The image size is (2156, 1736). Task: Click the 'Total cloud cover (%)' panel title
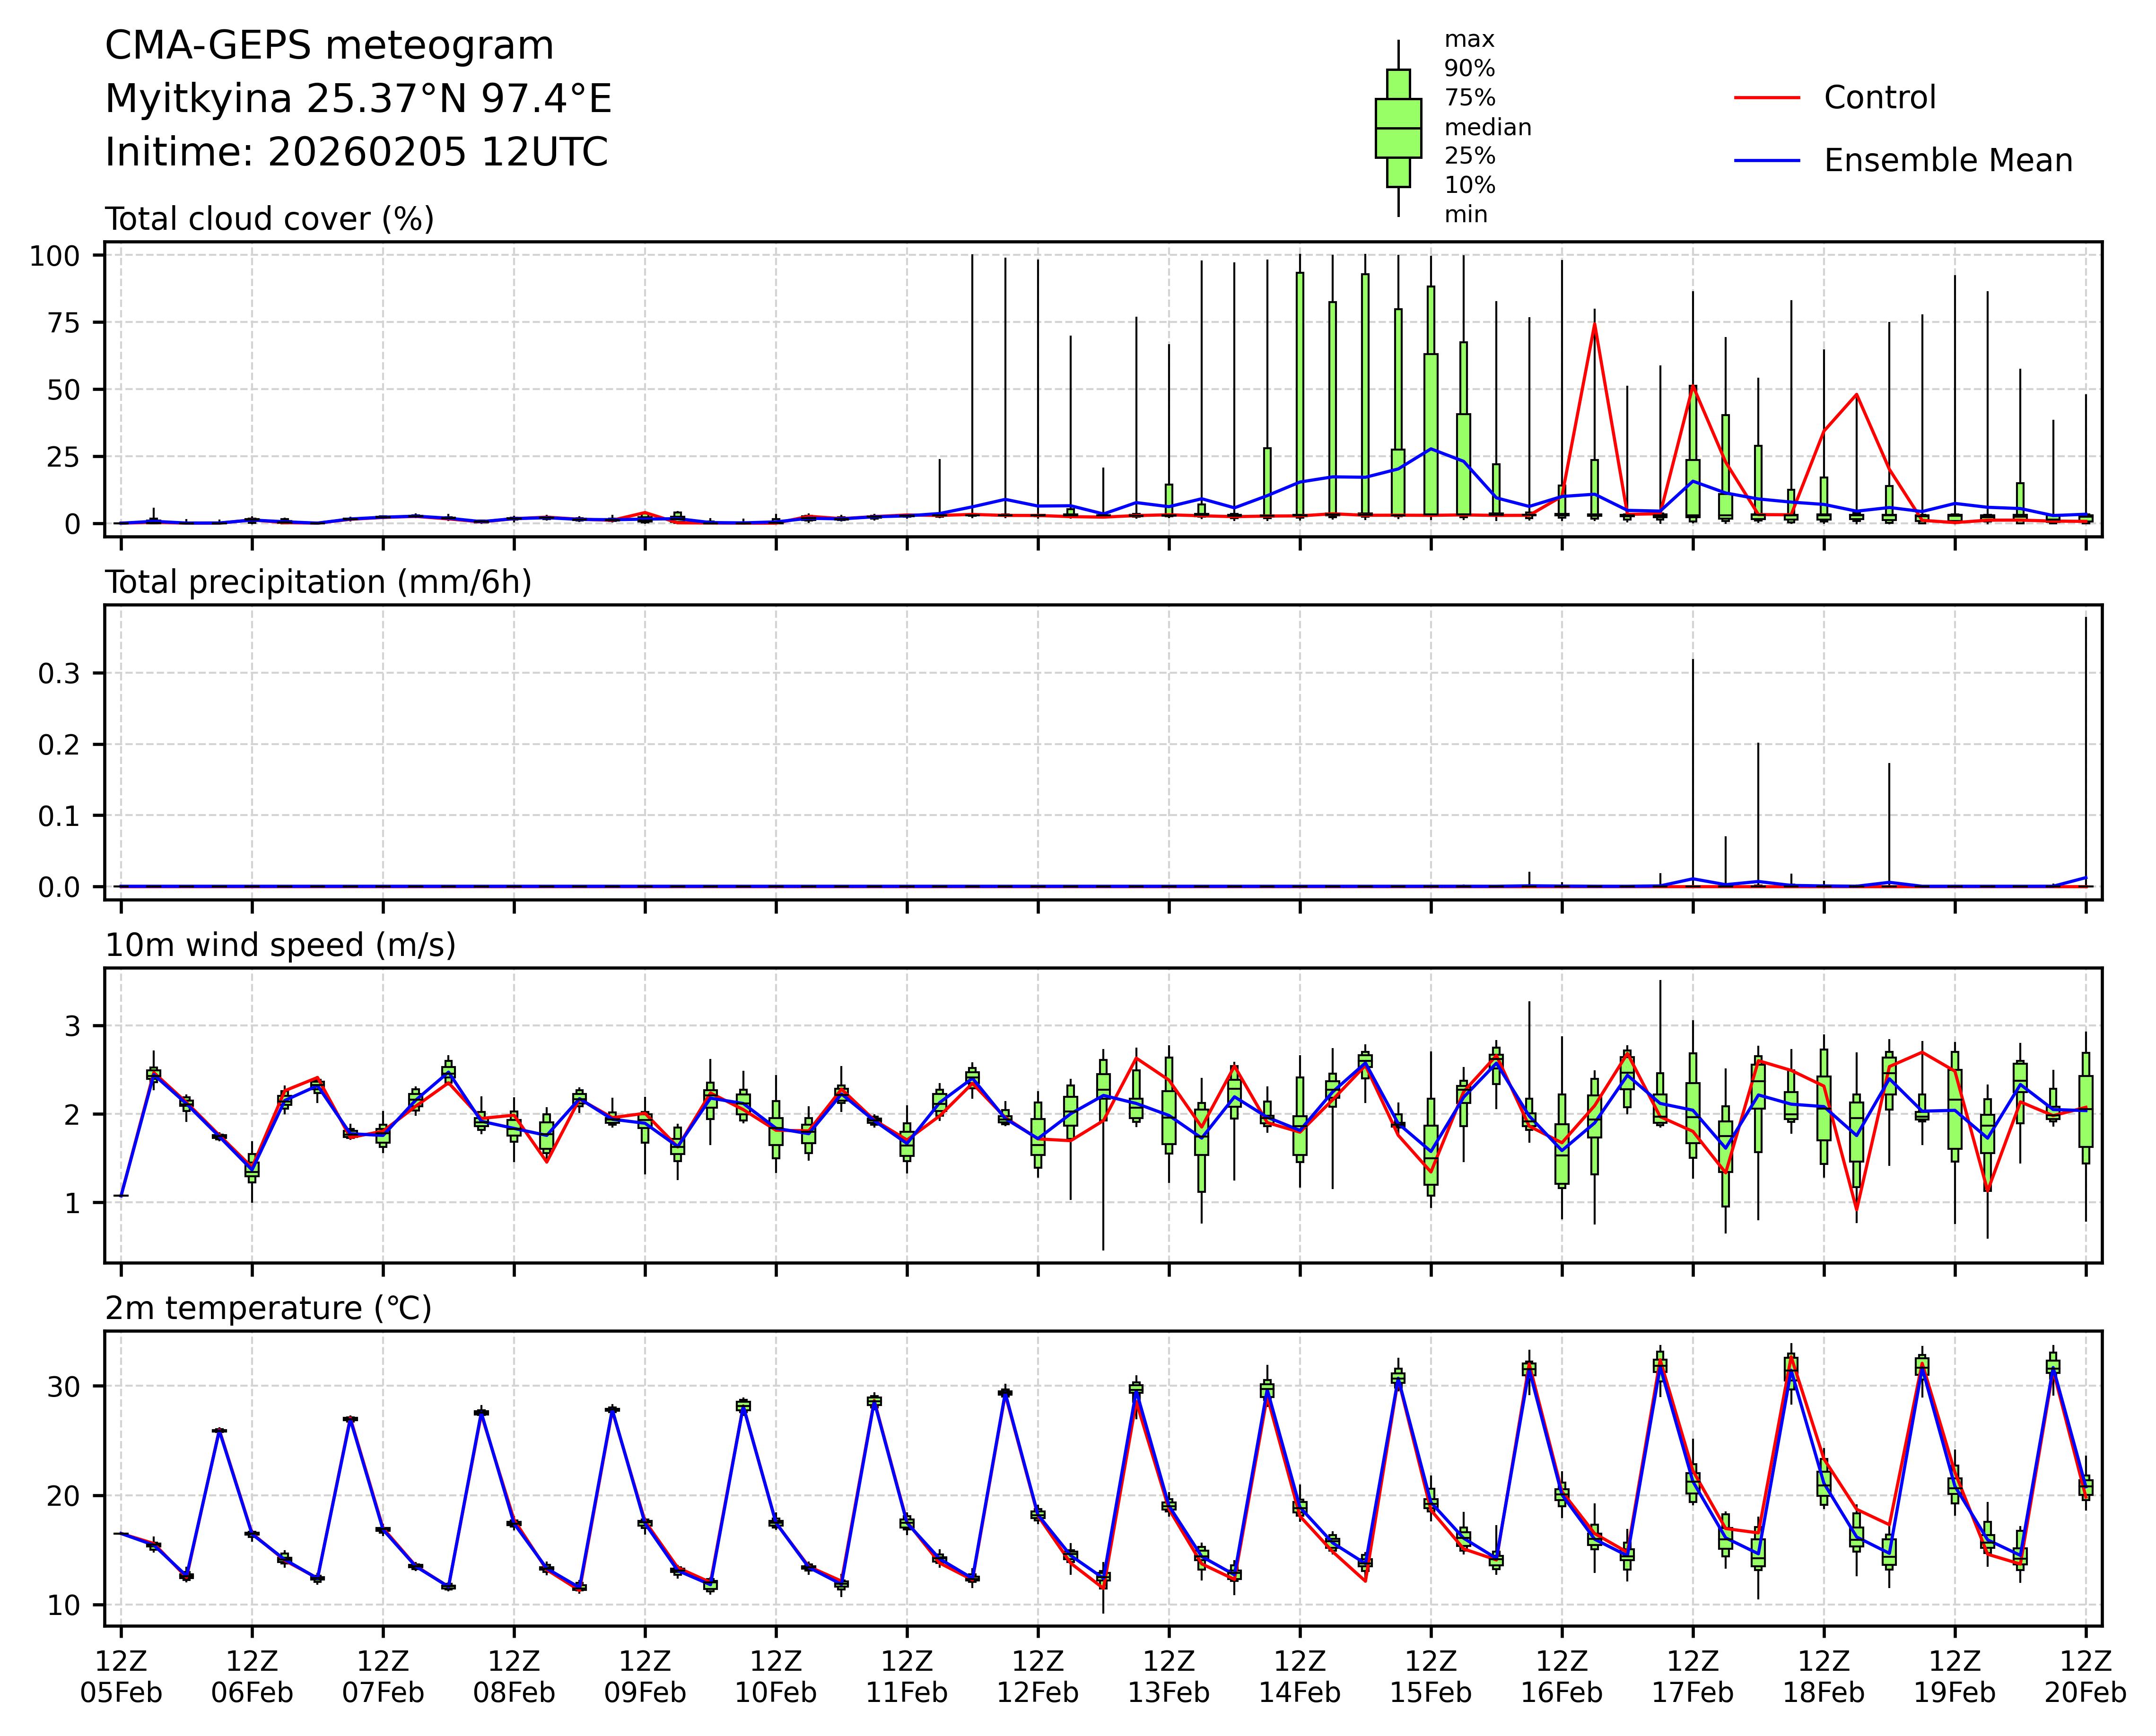(x=269, y=219)
